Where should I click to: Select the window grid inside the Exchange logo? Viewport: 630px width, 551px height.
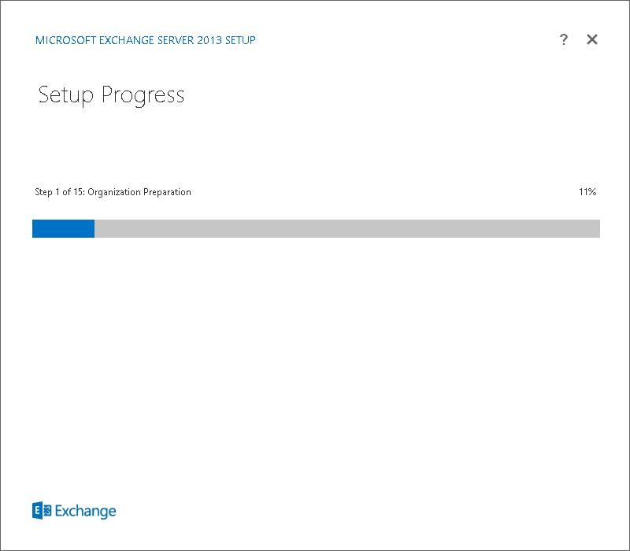tap(46, 510)
